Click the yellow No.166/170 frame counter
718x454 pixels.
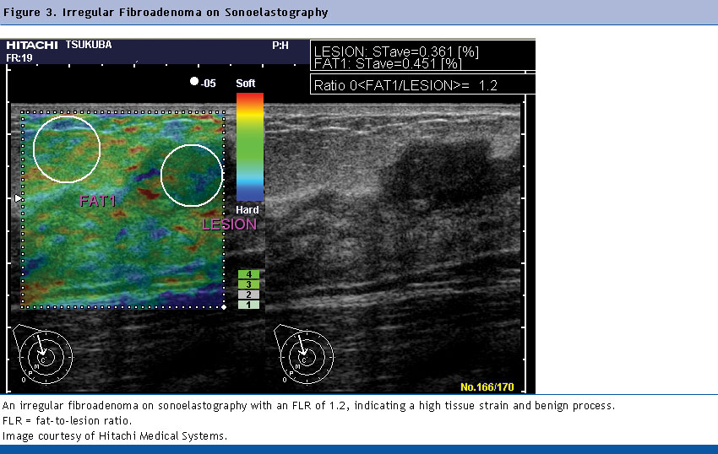click(487, 387)
